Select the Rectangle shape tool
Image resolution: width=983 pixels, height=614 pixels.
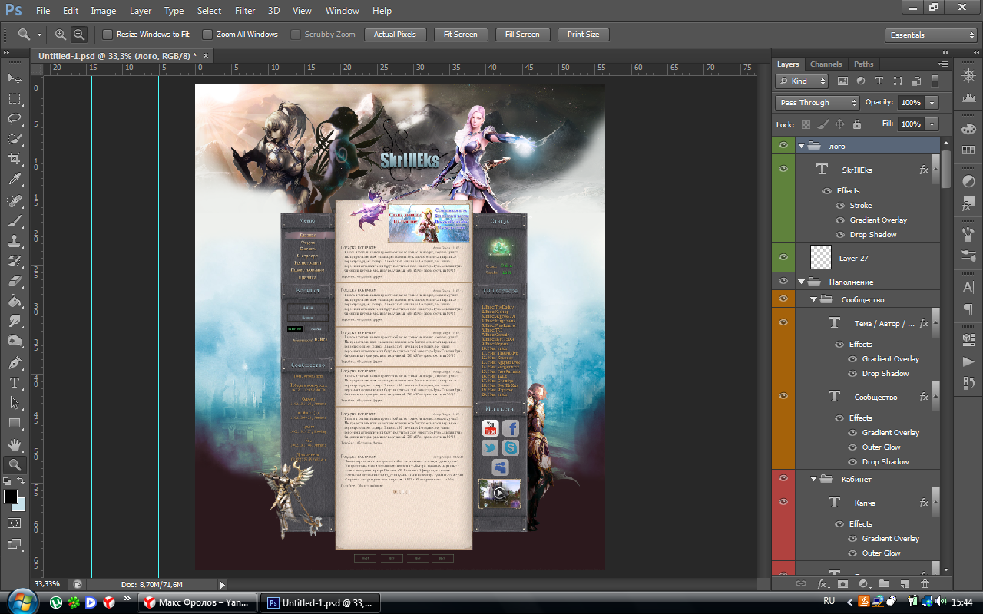coord(15,423)
